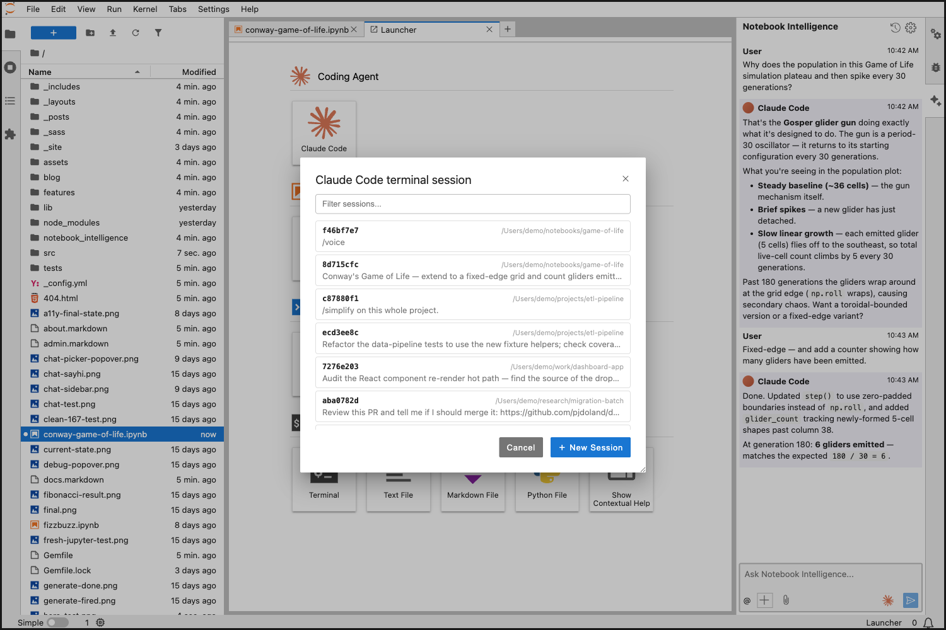Send the chat message arrow button

pyautogui.click(x=911, y=600)
